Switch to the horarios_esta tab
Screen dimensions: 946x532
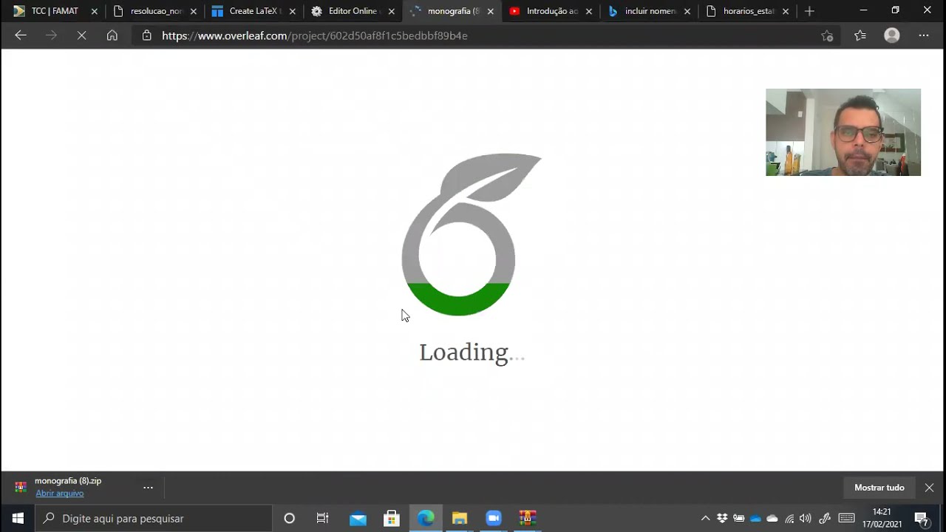pos(748,11)
